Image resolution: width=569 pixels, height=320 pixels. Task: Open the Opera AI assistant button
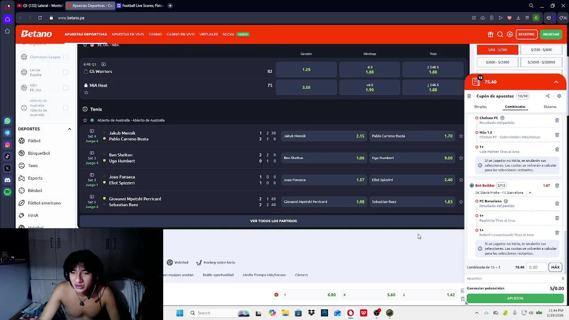pos(563,18)
